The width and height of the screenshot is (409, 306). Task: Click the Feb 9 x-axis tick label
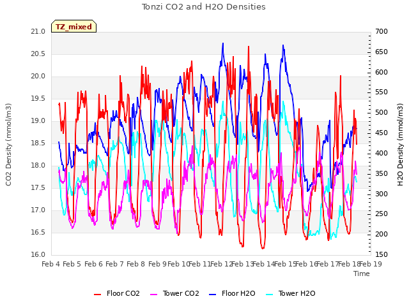157,264
